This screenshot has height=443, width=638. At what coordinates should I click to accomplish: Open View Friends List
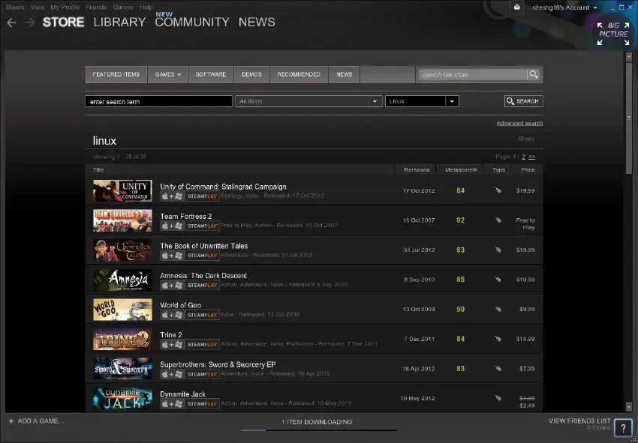[579, 421]
